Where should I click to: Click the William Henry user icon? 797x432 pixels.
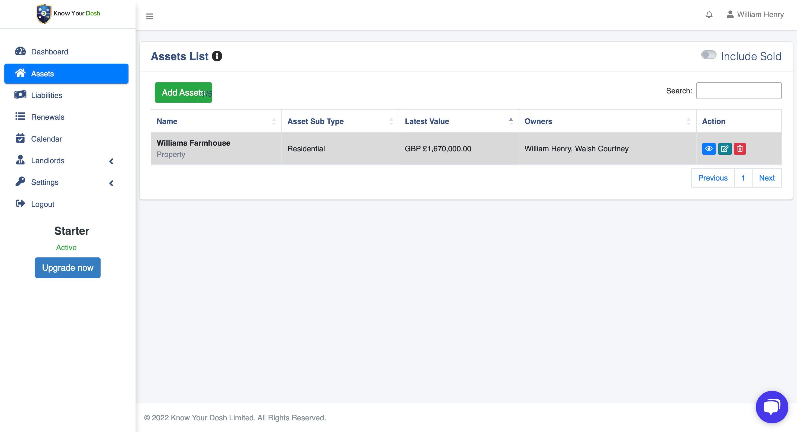pyautogui.click(x=730, y=14)
